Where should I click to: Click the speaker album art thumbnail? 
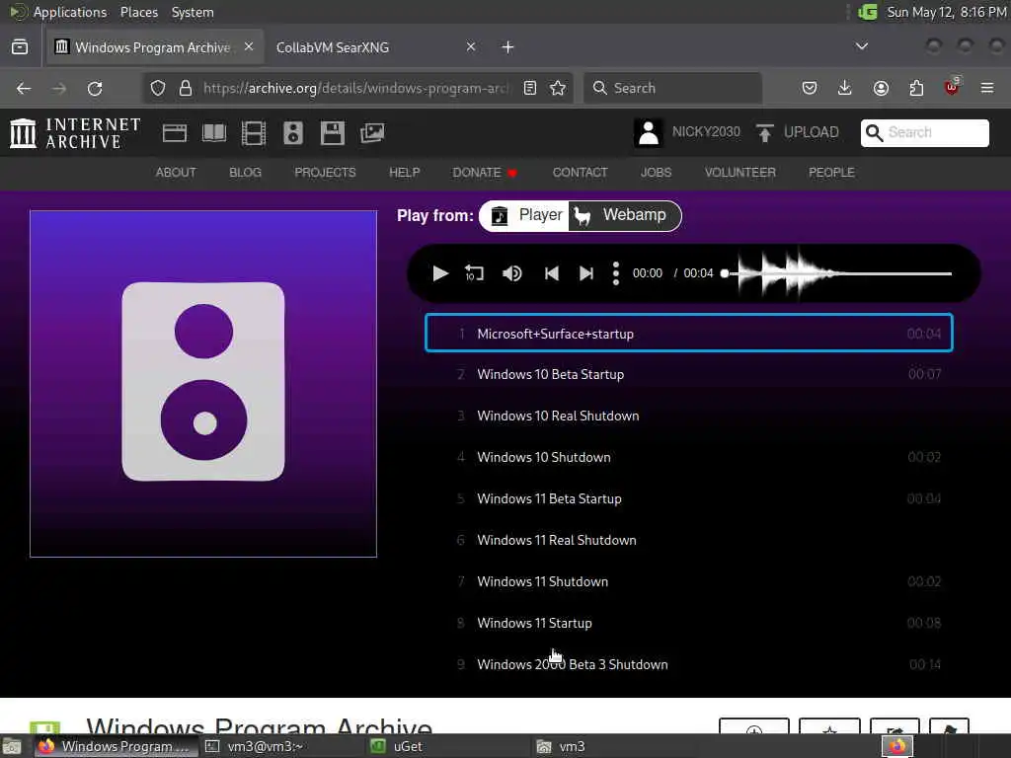(203, 384)
